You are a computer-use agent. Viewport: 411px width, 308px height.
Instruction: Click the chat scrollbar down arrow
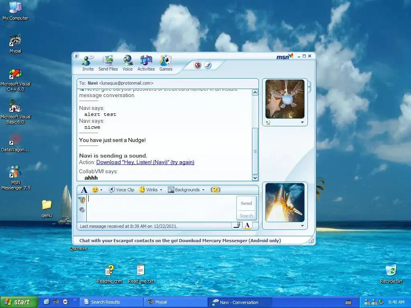(255, 178)
